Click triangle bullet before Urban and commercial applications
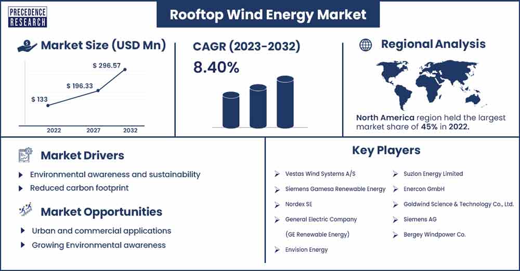Image resolution: width=520 pixels, height=271 pixels. pyautogui.click(x=22, y=230)
